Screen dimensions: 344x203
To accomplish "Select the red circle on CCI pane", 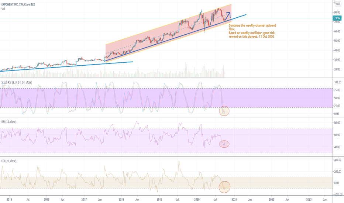I will tap(224, 187).
